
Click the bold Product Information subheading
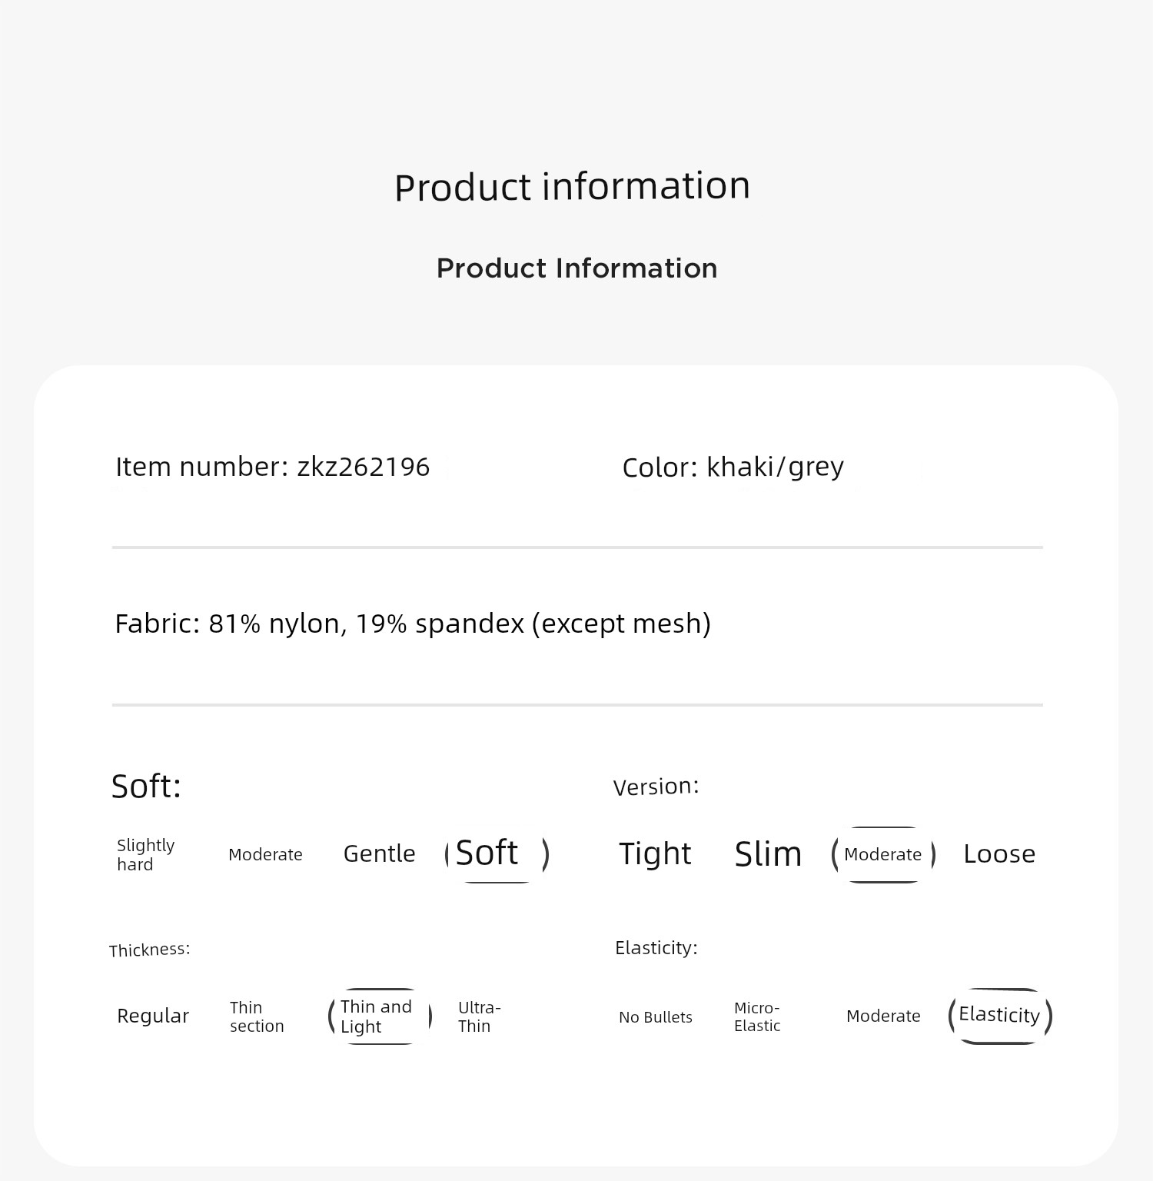click(x=576, y=268)
